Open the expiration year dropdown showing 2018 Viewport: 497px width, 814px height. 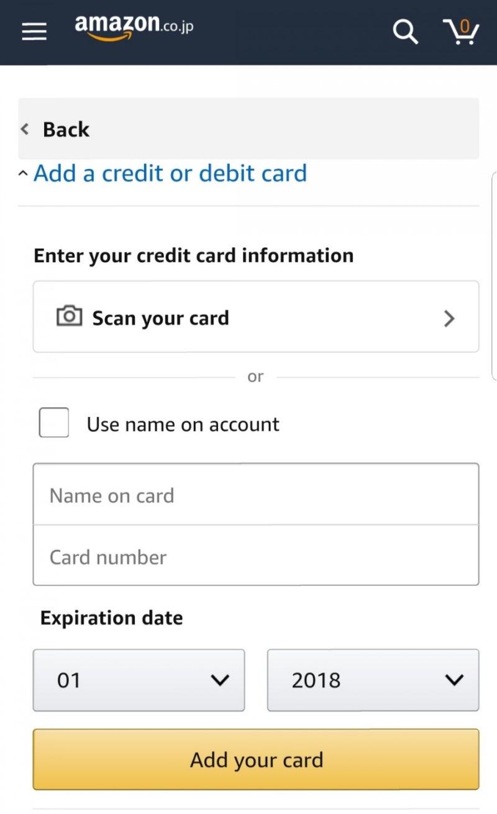pos(373,680)
